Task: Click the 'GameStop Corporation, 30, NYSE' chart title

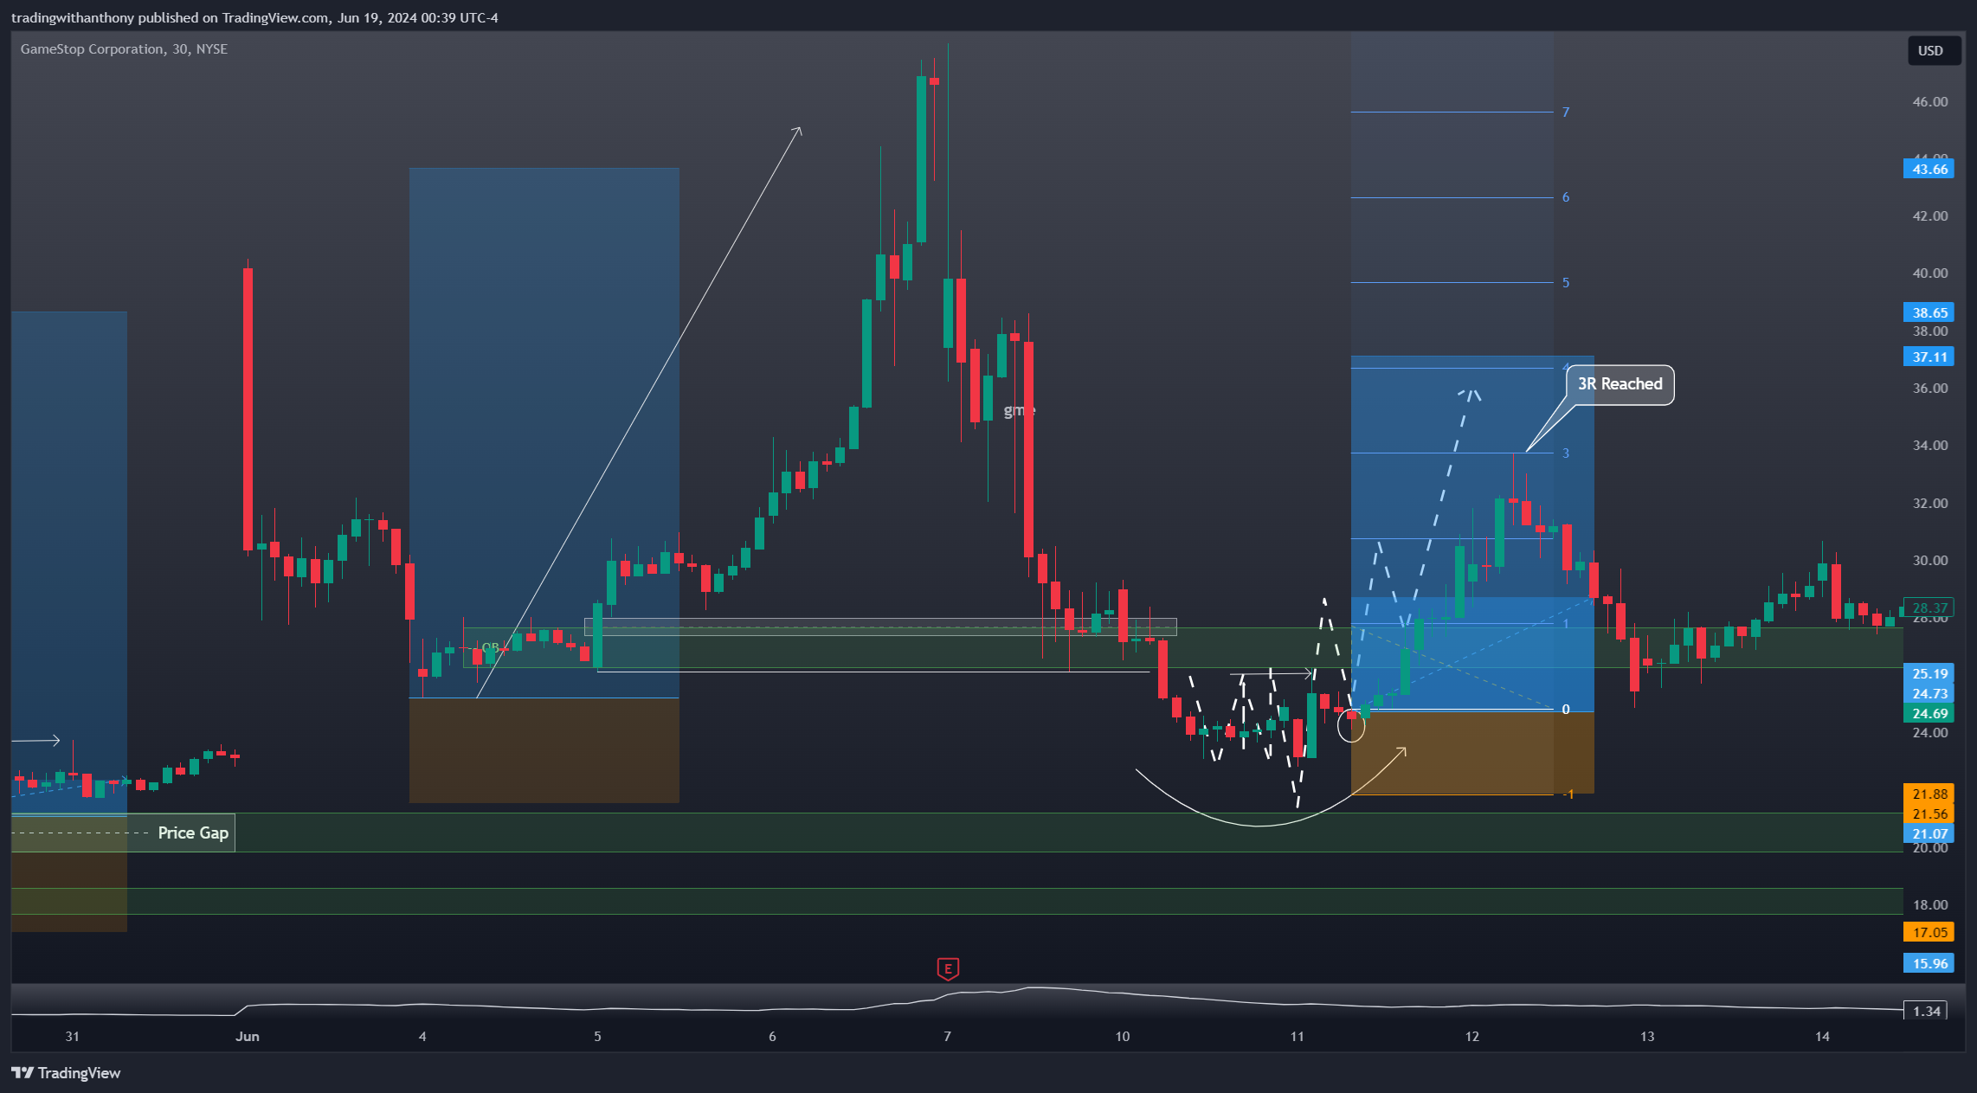Action: (x=124, y=49)
